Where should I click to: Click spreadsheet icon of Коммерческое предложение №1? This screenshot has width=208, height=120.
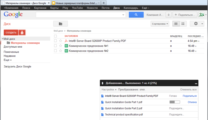pos(66,46)
